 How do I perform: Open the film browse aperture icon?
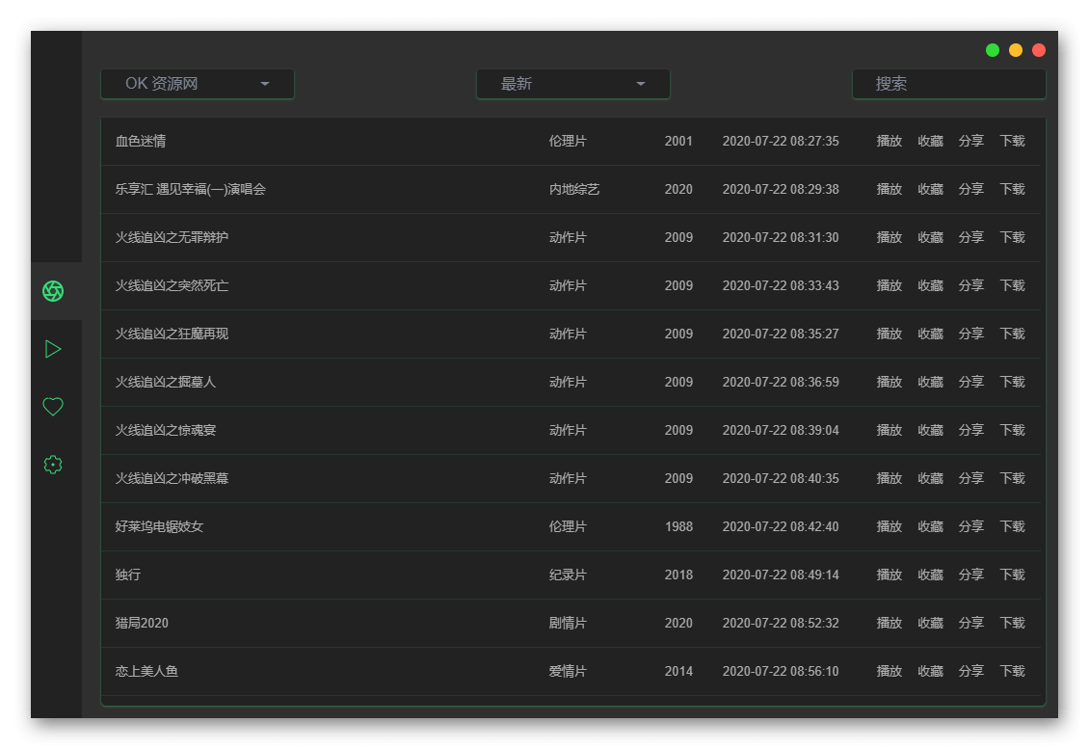point(53,291)
